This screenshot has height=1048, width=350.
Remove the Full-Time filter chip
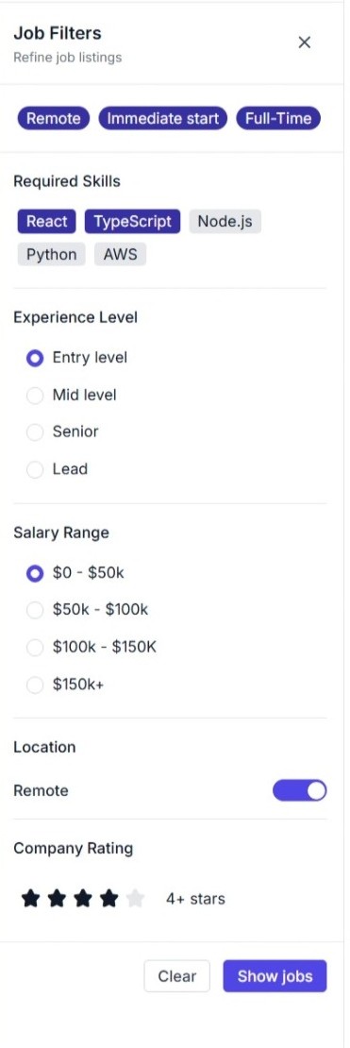(278, 119)
